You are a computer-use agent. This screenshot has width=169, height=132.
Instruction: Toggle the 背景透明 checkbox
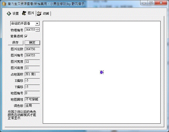[x=26, y=36]
